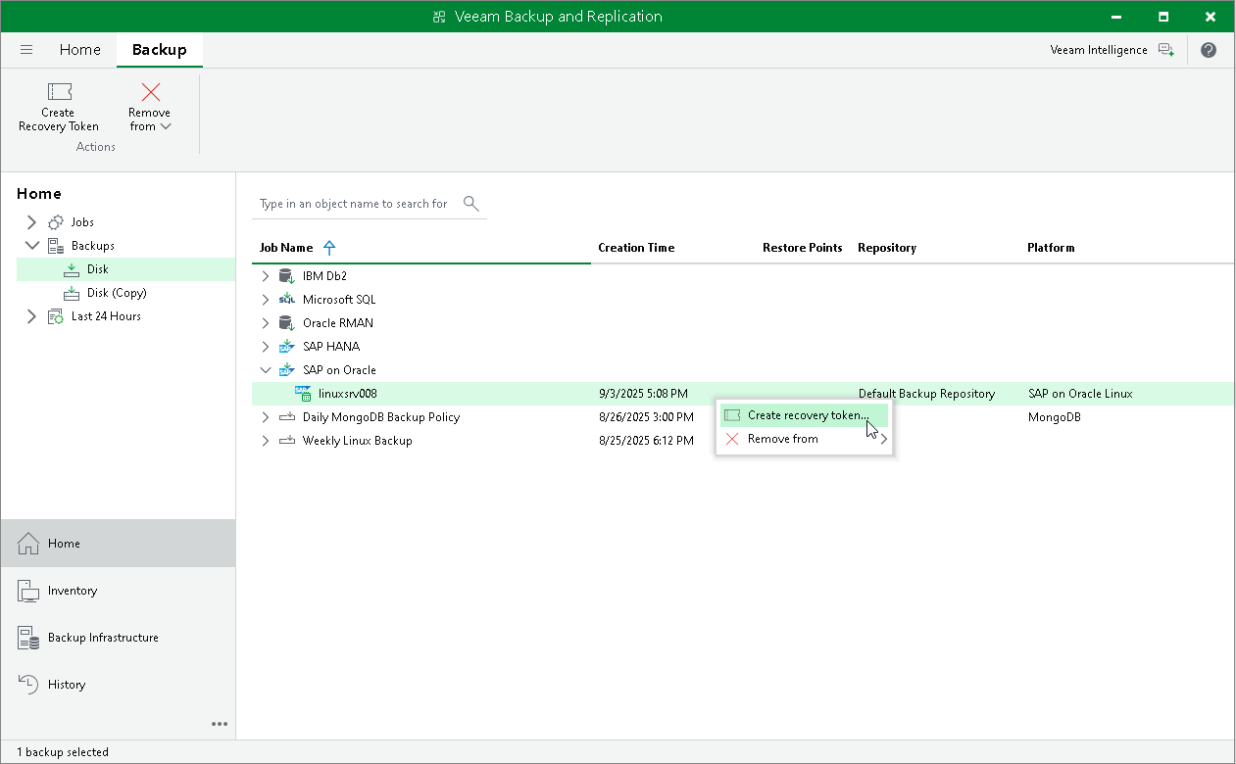Click the red X Remove from ribbon icon
The height and width of the screenshot is (764, 1236).
tap(150, 92)
